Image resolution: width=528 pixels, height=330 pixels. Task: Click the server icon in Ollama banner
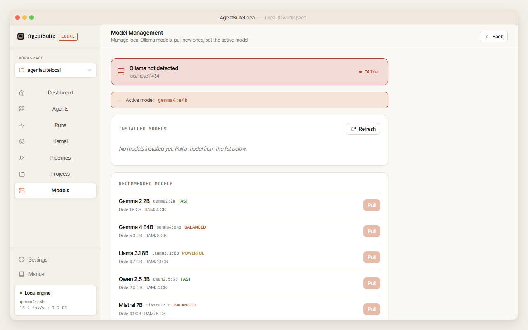point(121,72)
